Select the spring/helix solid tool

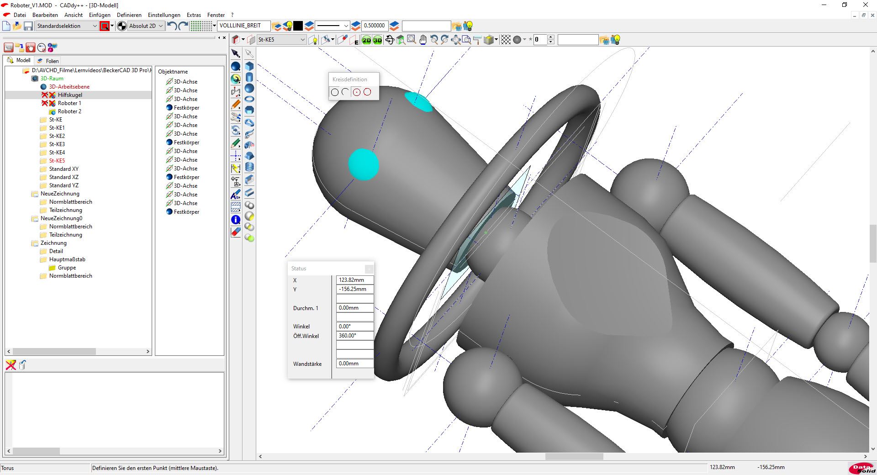[249, 167]
